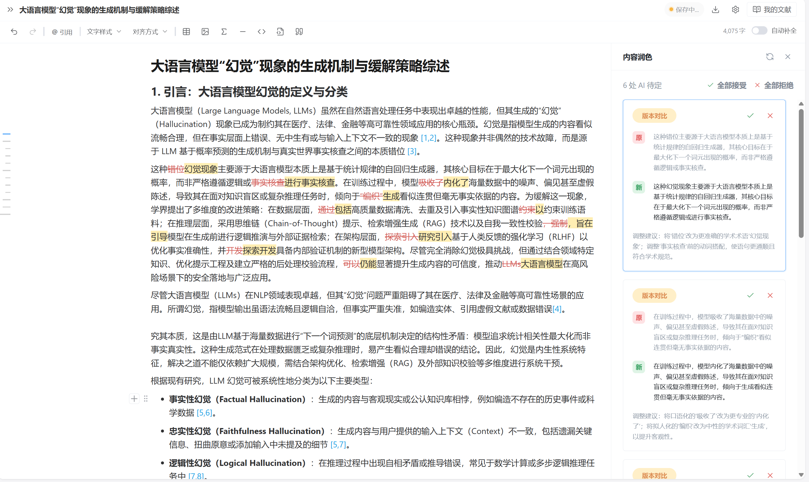This screenshot has width=809, height=482.
Task: Insert a table from the toolbar
Action: (x=186, y=32)
